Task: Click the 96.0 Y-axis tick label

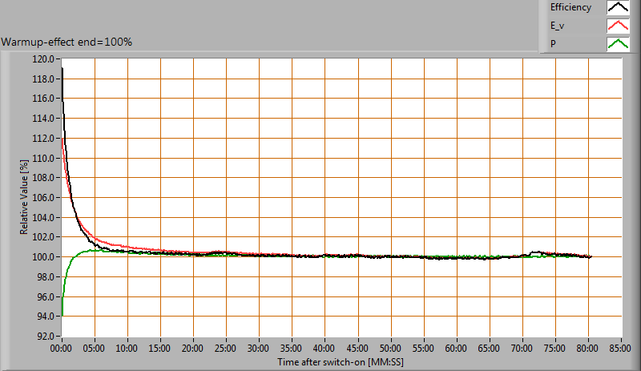Action: tap(44, 297)
